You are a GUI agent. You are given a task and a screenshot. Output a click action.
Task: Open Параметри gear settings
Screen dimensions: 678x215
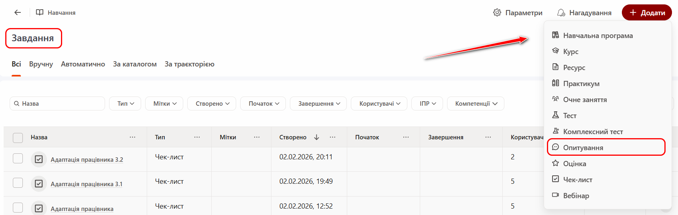[497, 13]
